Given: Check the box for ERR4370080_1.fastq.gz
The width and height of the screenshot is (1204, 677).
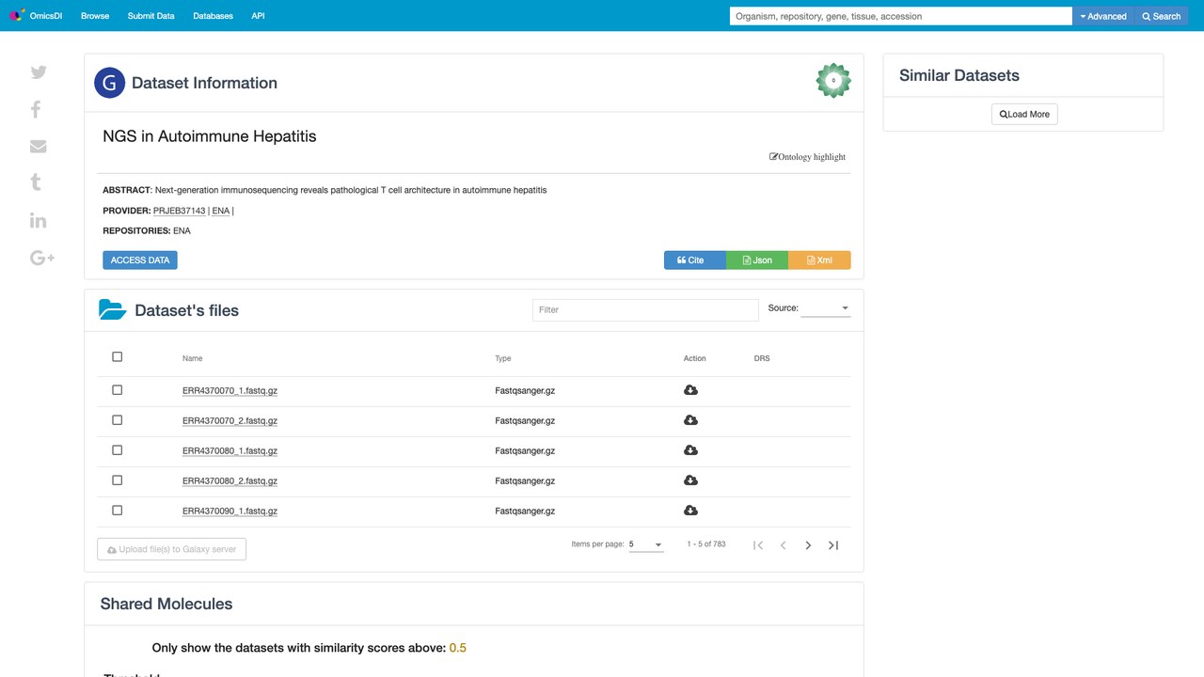Looking at the screenshot, I should click(118, 449).
